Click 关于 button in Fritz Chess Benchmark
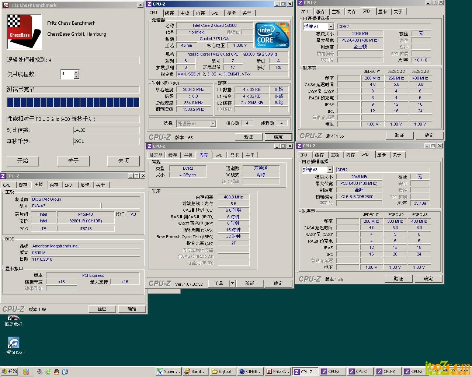The height and width of the screenshot is (377, 472). (x=73, y=161)
